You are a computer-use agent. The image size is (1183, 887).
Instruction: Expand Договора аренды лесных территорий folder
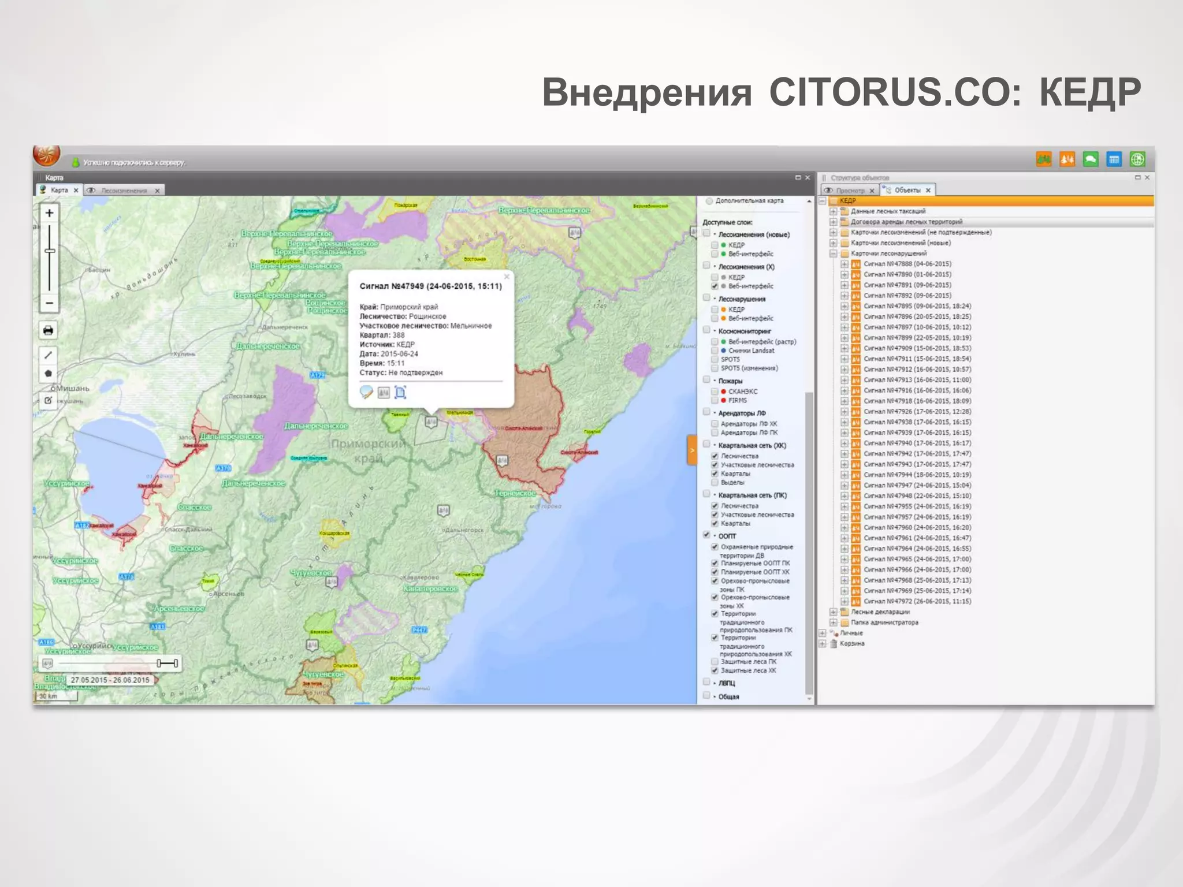[x=834, y=222]
